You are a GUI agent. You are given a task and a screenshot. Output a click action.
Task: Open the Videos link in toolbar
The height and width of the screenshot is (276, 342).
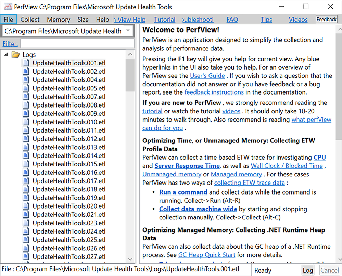tap(298, 20)
